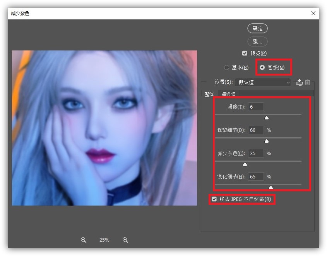Enable 移去 JPEG 不自然感 option
Viewport: 327px width, 256px height.
pos(214,200)
